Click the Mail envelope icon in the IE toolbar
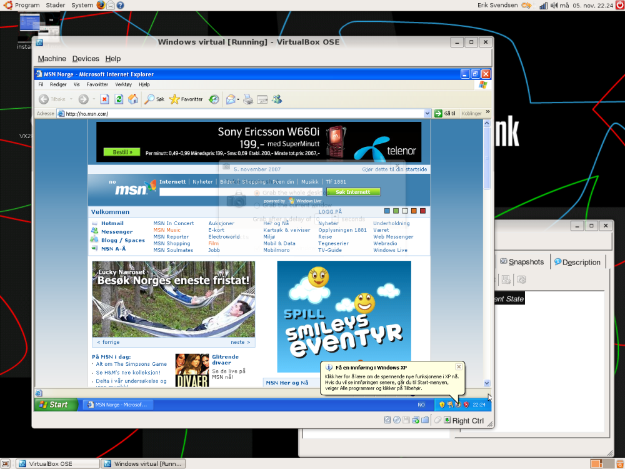This screenshot has height=469, width=625. click(x=231, y=99)
